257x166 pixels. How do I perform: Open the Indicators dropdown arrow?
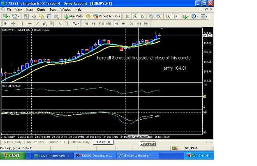[188, 16]
